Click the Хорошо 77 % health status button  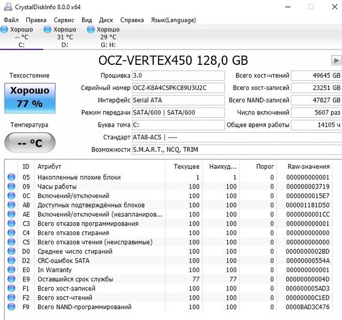click(30, 97)
